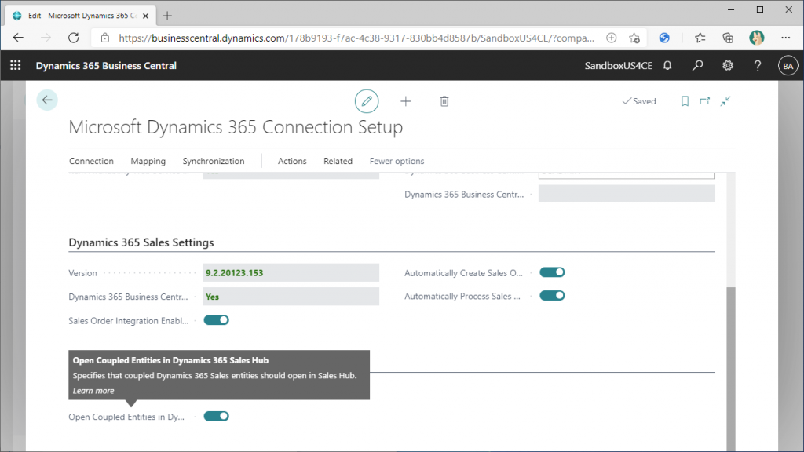
Task: Open the Synchronization menu
Action: click(x=214, y=161)
